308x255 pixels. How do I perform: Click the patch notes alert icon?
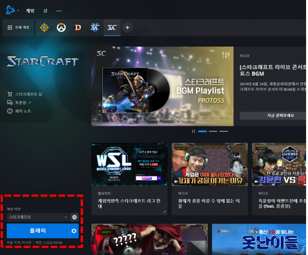[x=10, y=111]
